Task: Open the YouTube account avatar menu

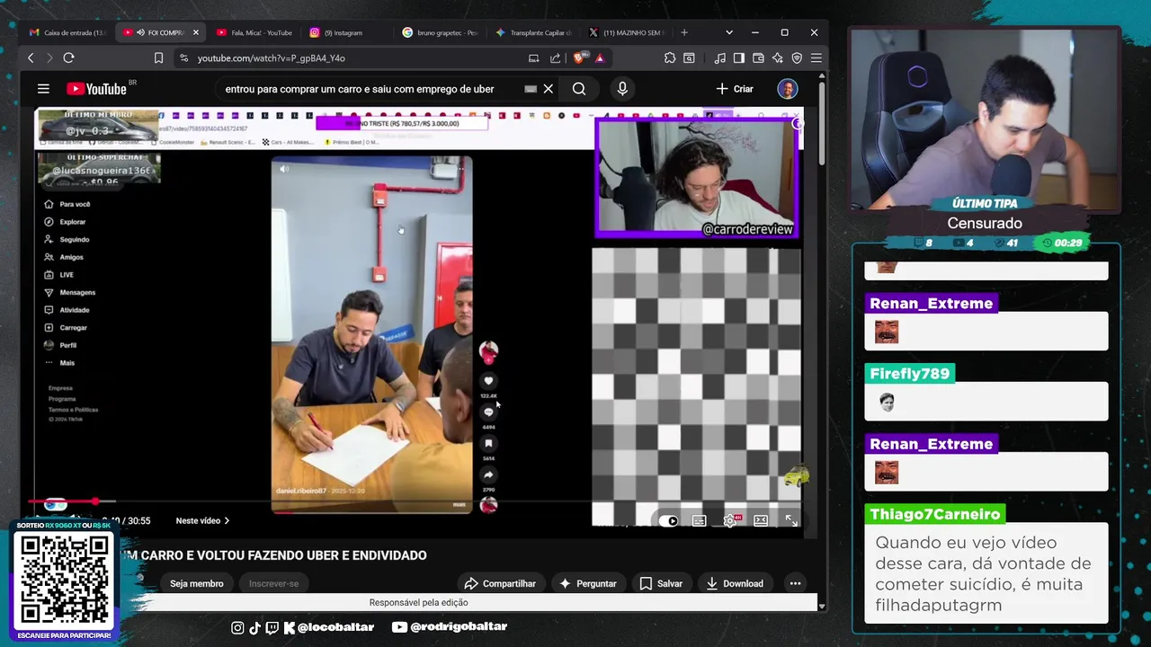Action: point(788,89)
